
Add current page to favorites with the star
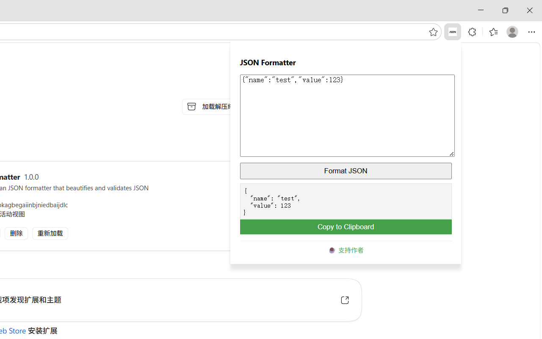[x=433, y=32]
